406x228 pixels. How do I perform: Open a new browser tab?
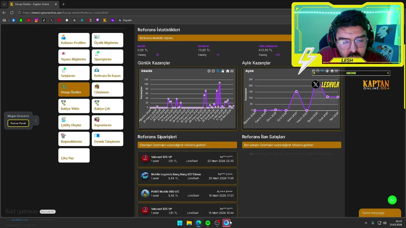point(63,4)
